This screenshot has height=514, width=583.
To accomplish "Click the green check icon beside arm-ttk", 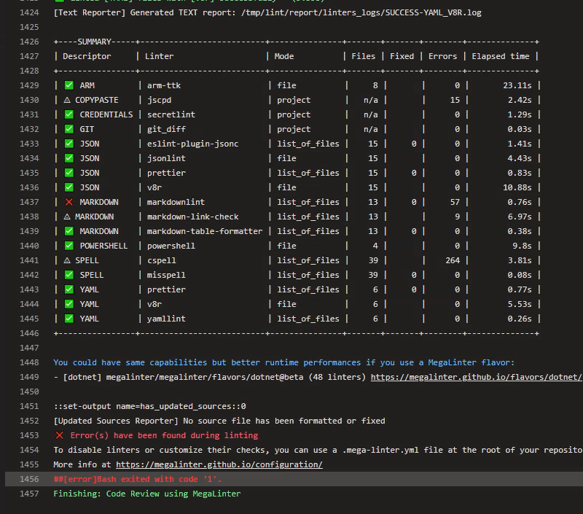I will click(x=69, y=85).
